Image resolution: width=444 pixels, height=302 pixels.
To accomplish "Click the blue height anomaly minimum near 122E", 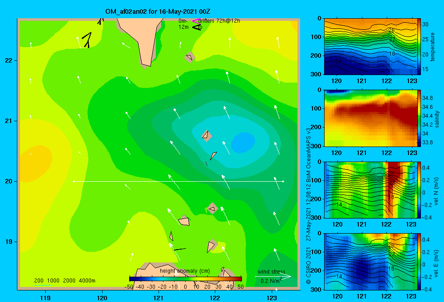I will (243, 142).
